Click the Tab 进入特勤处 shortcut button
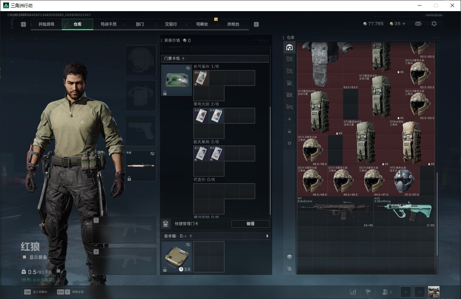The image size is (461, 299). tap(36, 292)
